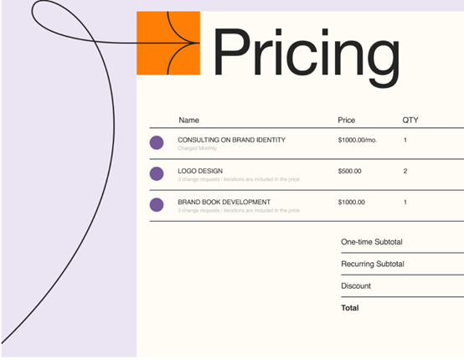
Task: Click quantity 1 for Brand Book Development
Action: [405, 202]
